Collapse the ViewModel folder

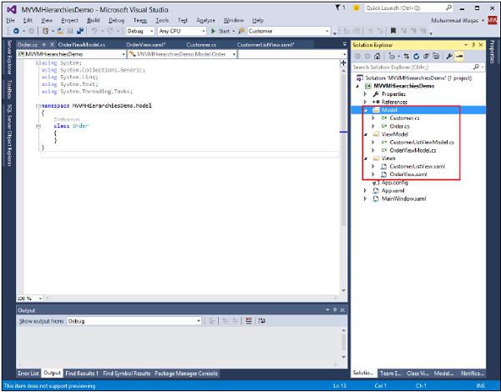click(x=366, y=134)
